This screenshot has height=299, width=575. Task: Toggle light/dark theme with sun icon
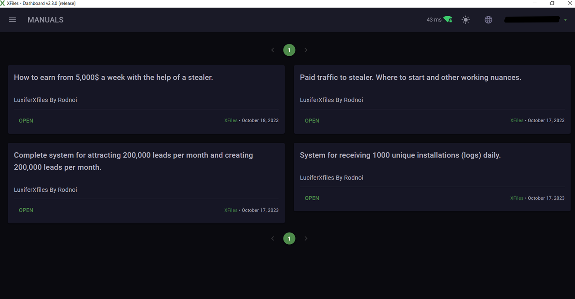[466, 20]
